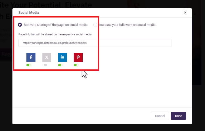This screenshot has width=205, height=131.
Task: Click the Facebook share icon
Action: point(31,57)
